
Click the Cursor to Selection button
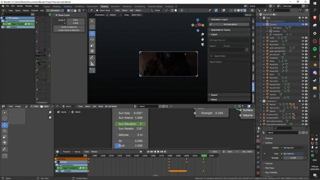tap(69, 27)
